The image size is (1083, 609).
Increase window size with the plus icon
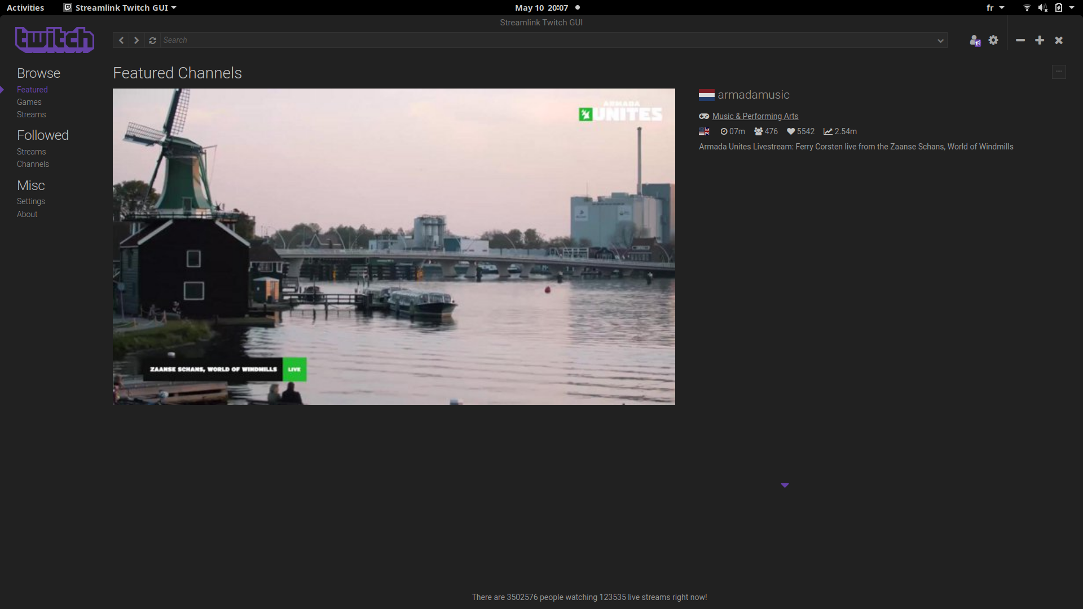click(1039, 40)
